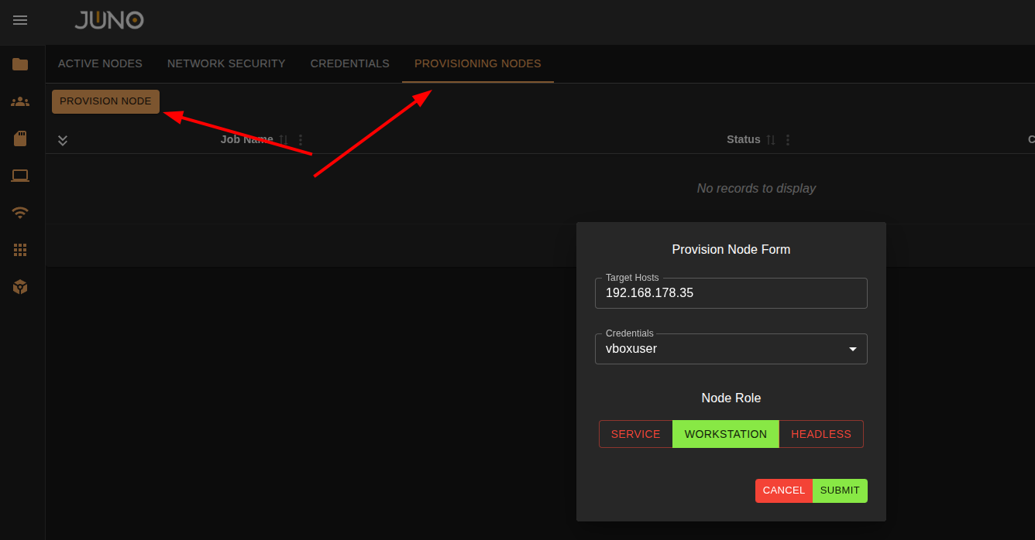Open the grid apps sidebar icon
Viewport: 1035px width, 540px height.
coord(20,250)
